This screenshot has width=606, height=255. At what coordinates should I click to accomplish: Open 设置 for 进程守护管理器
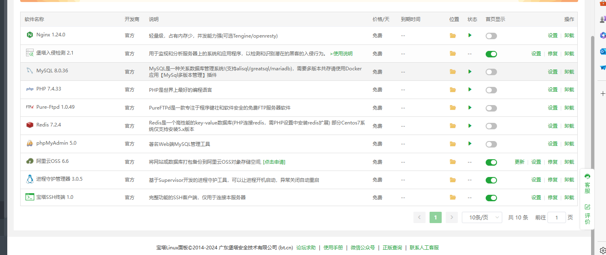click(536, 179)
